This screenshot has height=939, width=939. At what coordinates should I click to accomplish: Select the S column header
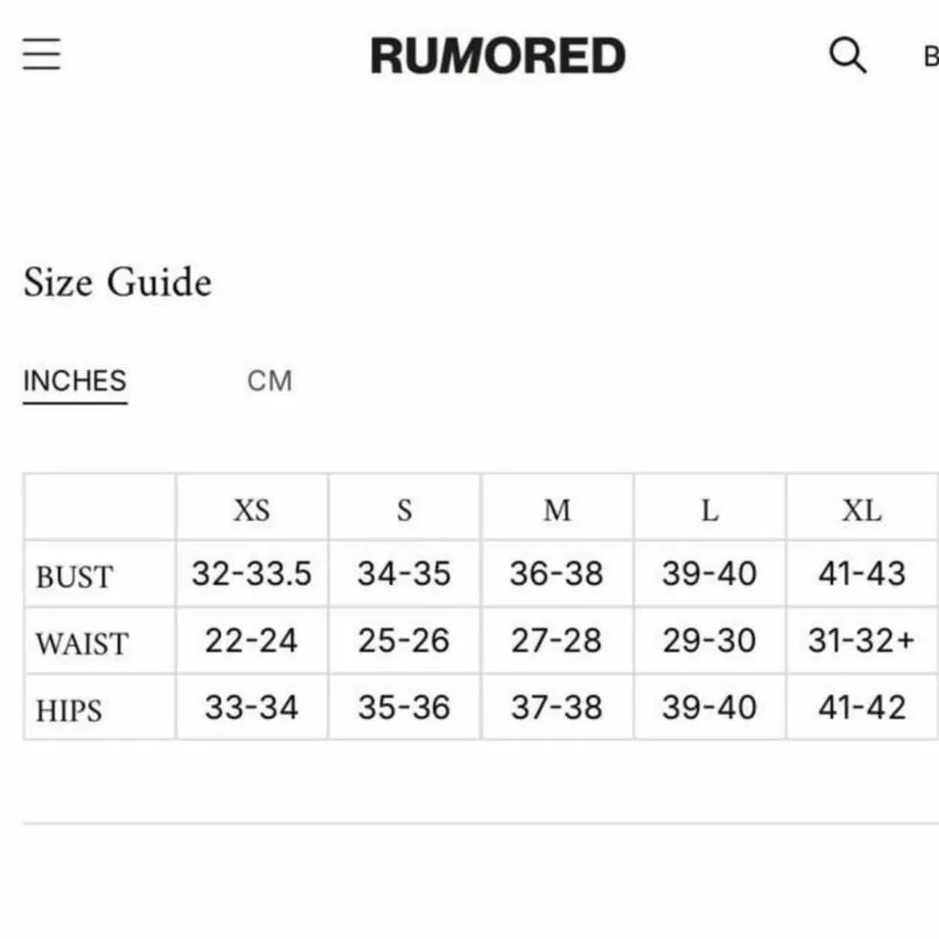404,510
